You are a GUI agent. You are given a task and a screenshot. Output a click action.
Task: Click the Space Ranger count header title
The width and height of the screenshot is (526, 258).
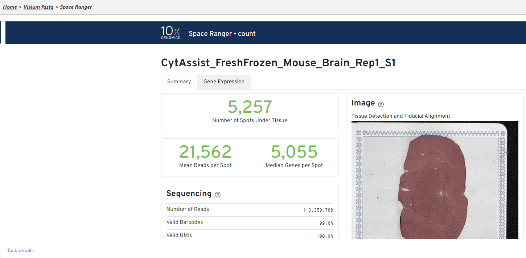click(222, 34)
